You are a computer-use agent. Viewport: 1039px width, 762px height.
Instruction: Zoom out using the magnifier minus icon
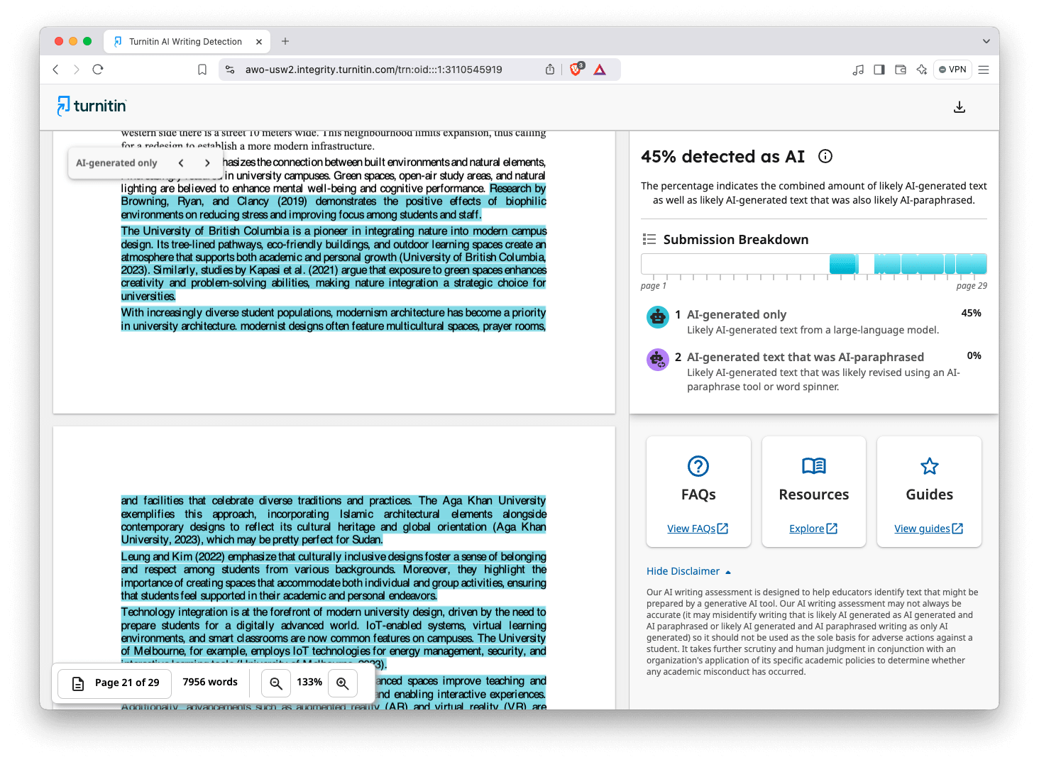pyautogui.click(x=275, y=683)
